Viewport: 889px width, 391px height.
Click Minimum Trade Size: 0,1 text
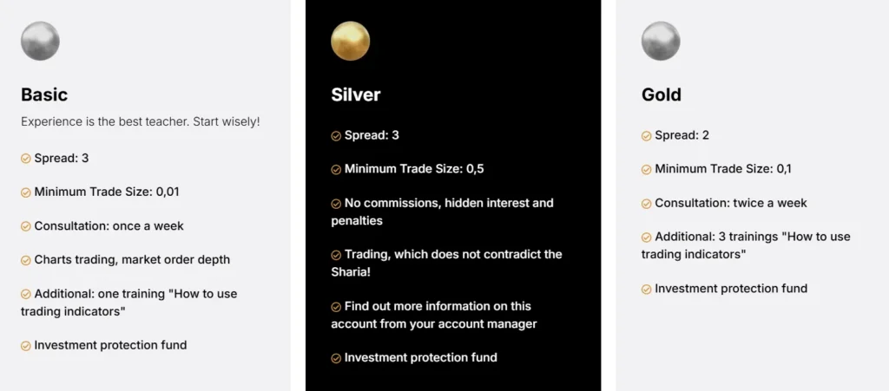tap(723, 169)
